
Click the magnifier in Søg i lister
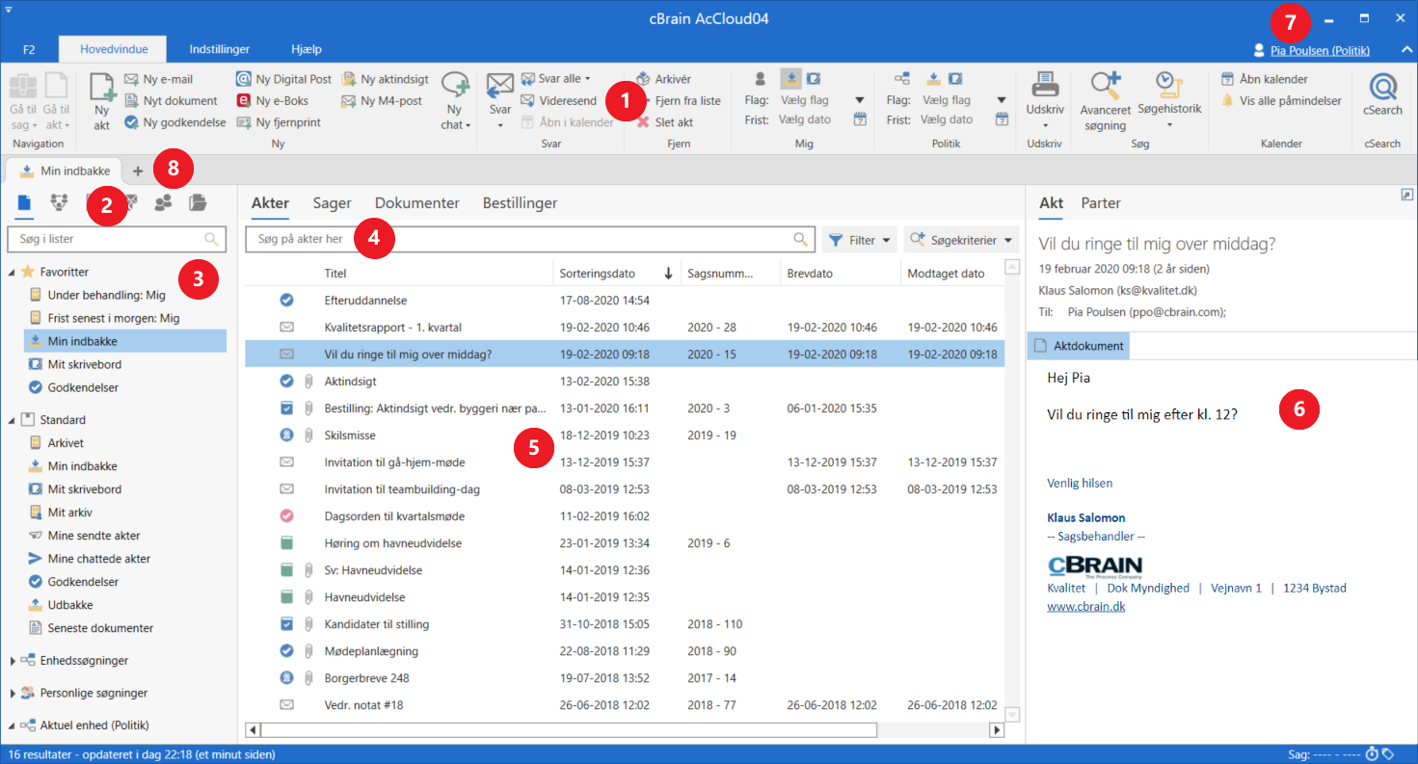pos(211,239)
